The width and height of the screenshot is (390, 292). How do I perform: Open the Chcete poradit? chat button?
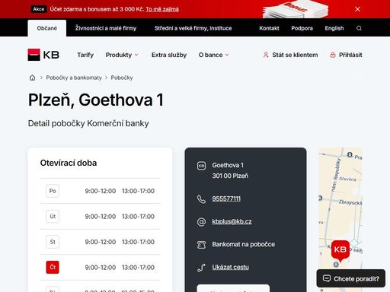pyautogui.click(x=351, y=278)
